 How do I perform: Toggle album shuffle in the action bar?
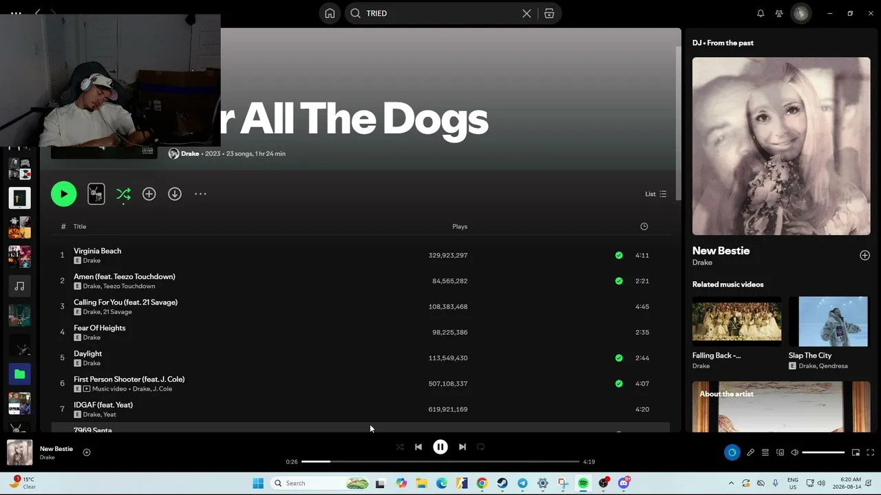[x=123, y=195]
